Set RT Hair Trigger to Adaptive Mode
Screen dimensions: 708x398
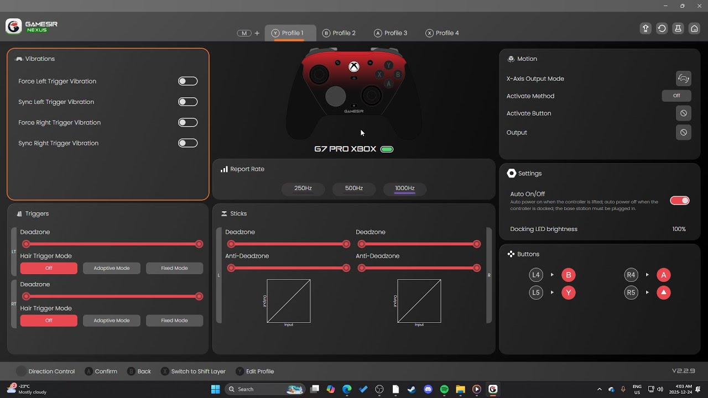click(x=112, y=321)
